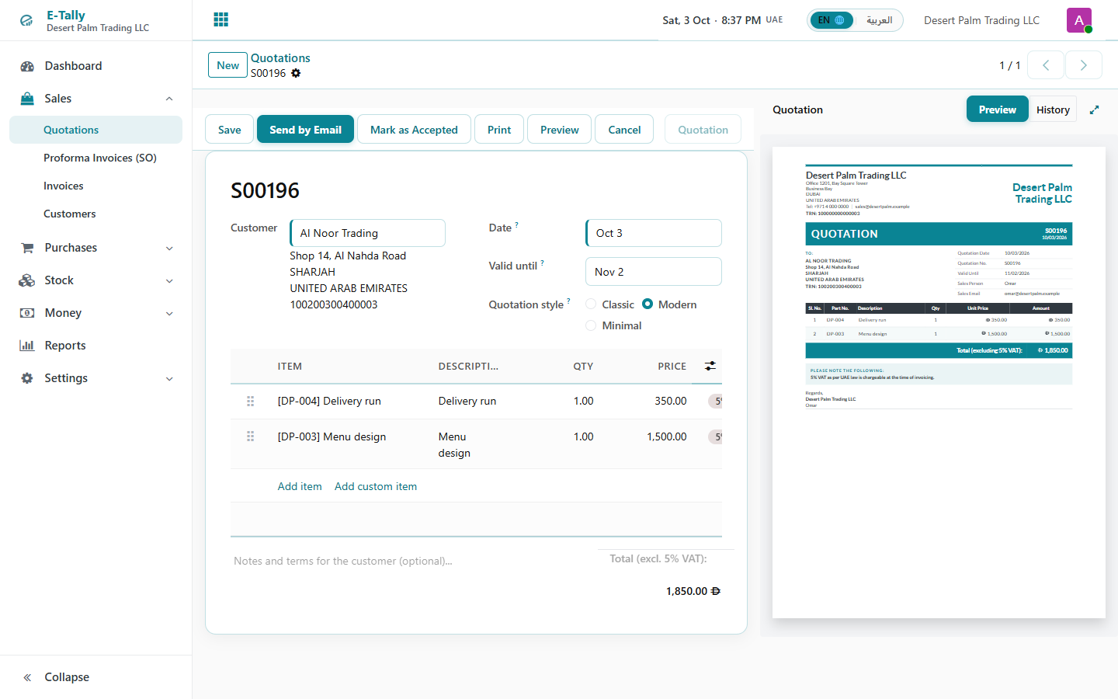
Task: Select Modern quotation style
Action: (x=648, y=304)
